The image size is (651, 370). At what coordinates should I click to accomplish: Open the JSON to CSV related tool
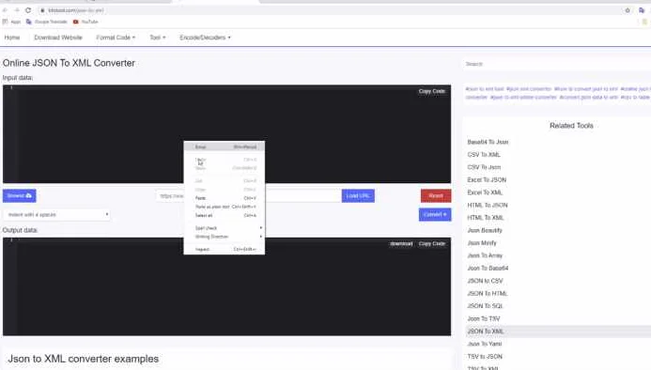pos(485,281)
